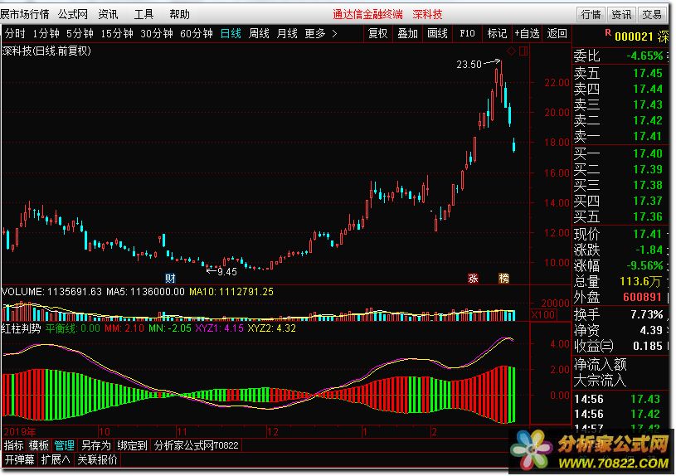Add stock with +自选 button
Screen dimensions: 676x476
(x=527, y=33)
